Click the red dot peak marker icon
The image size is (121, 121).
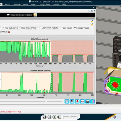click(77, 101)
